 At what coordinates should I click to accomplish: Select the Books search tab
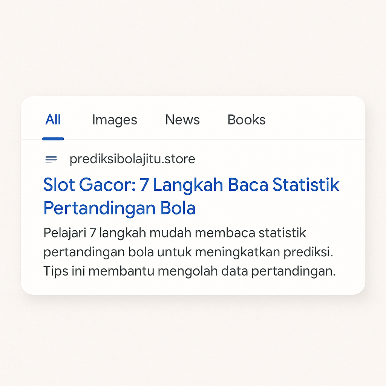[247, 120]
